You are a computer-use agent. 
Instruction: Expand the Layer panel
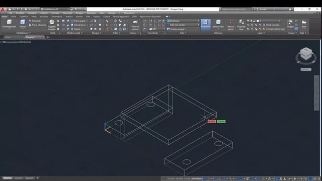(x=261, y=33)
